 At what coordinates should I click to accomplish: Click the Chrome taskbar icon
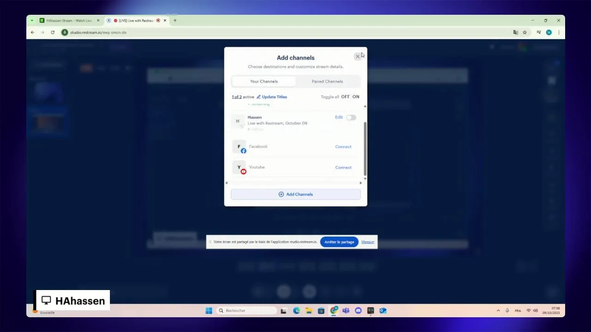click(333, 311)
